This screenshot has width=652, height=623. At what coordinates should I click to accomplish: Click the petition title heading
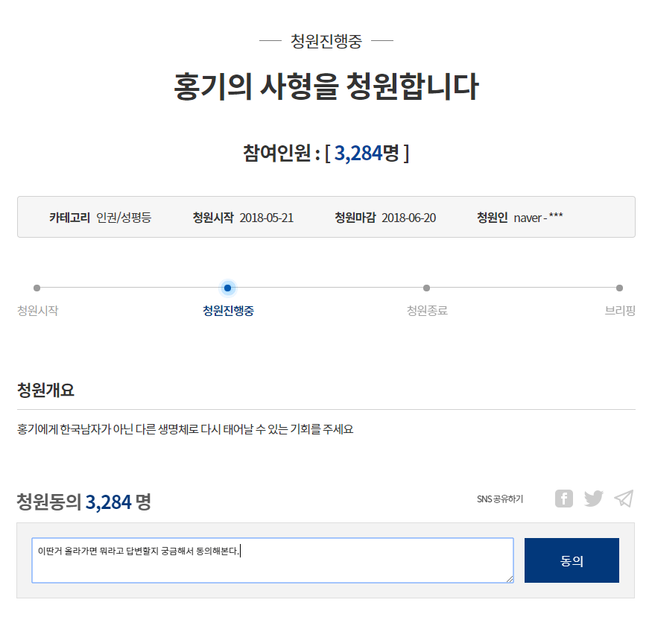(326, 87)
